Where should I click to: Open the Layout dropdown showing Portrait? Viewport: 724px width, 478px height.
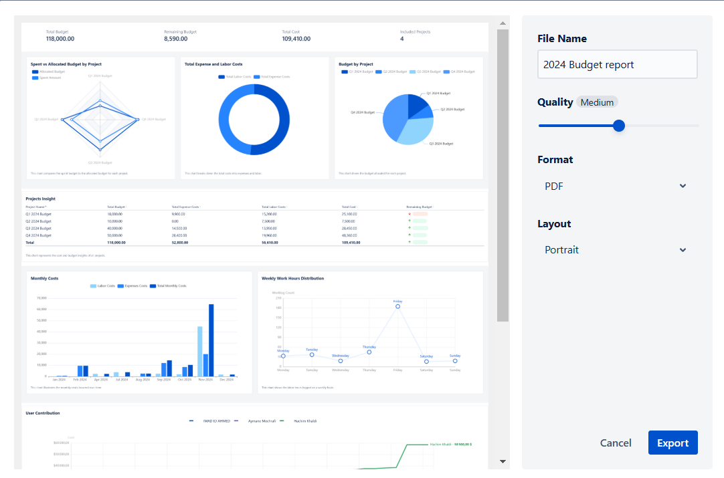click(618, 250)
